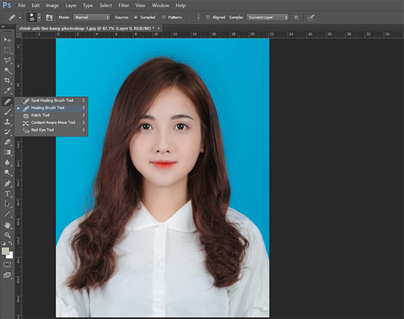Image resolution: width=404 pixels, height=319 pixels.
Task: Select the Magic Wand tool
Action: point(7,70)
